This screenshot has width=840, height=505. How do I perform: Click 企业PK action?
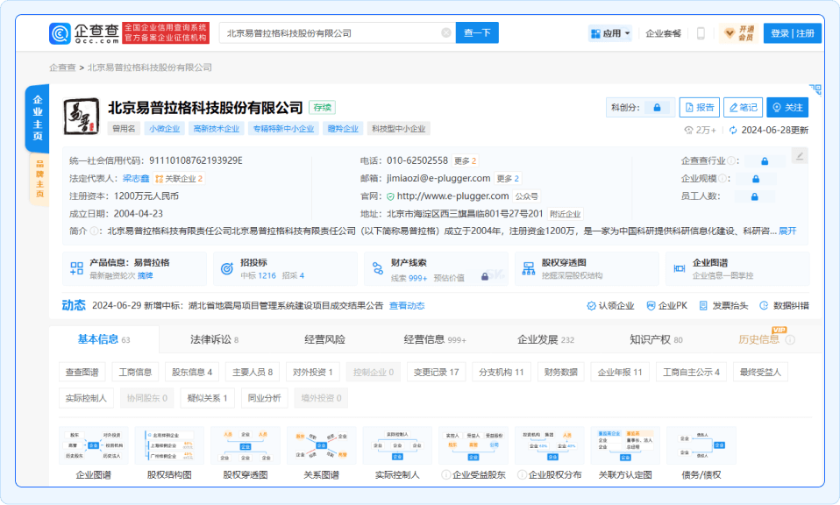click(x=666, y=305)
